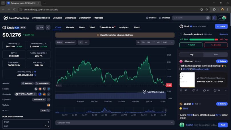Reload the page in browser

tap(14, 9)
